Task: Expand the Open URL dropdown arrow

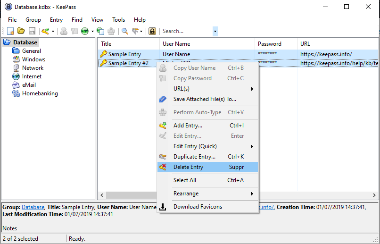Action: [x=92, y=31]
